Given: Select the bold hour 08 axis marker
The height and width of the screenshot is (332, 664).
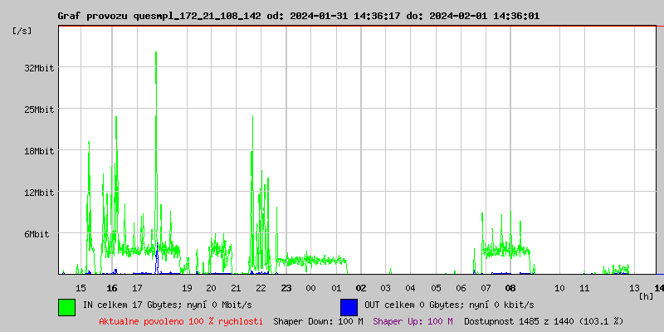Looking at the screenshot, I should click(510, 288).
